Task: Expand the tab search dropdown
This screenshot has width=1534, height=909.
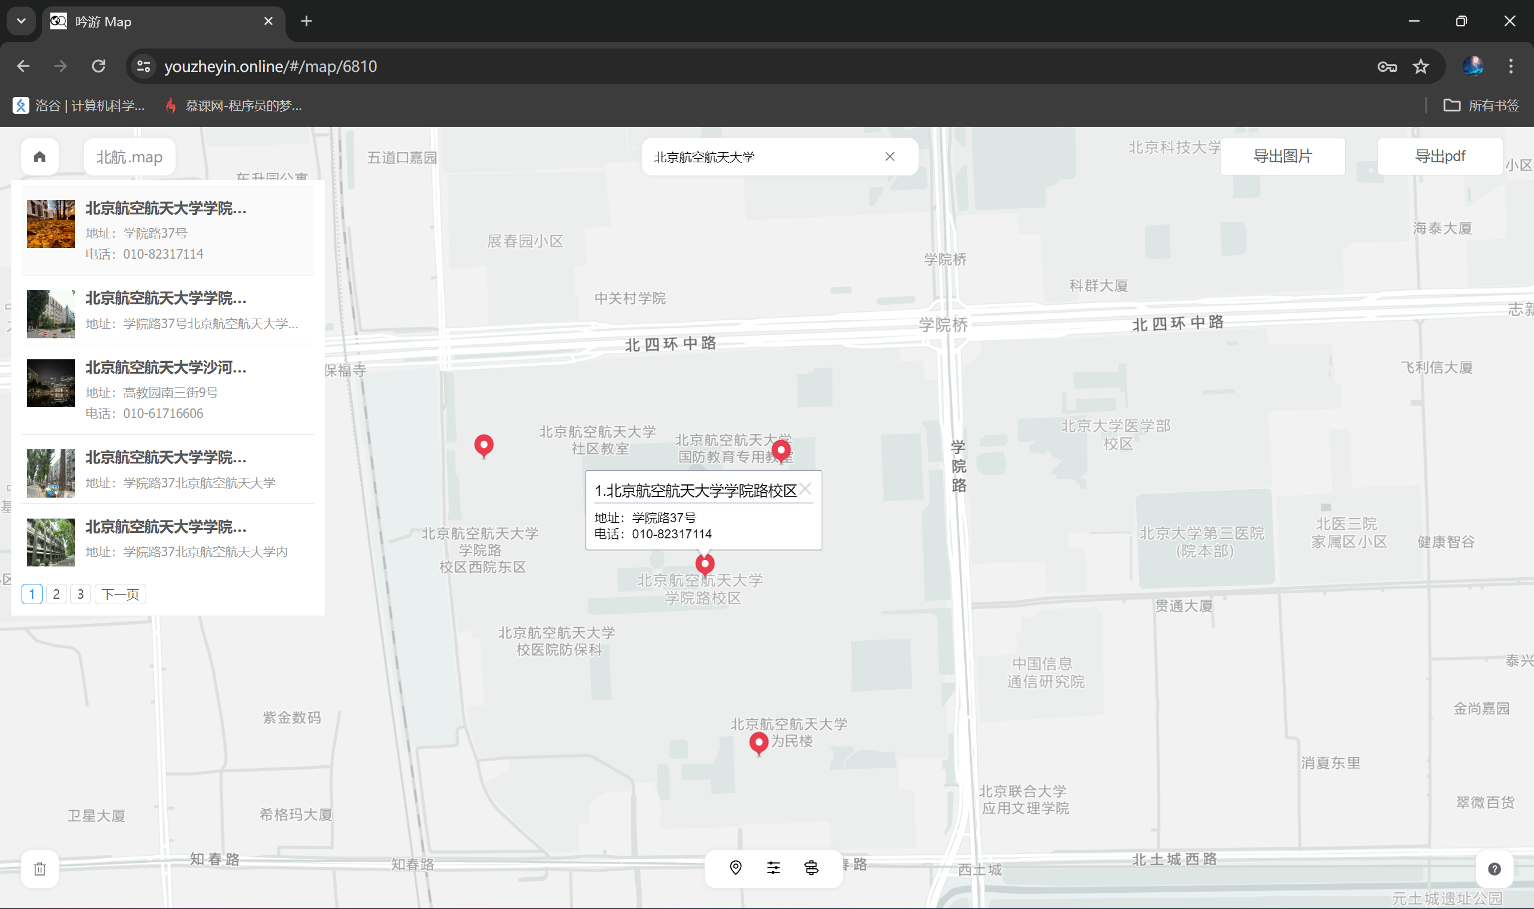Action: click(x=22, y=22)
